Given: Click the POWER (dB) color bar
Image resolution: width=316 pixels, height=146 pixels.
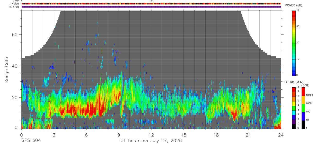Looking at the screenshot, I should coord(294,43).
